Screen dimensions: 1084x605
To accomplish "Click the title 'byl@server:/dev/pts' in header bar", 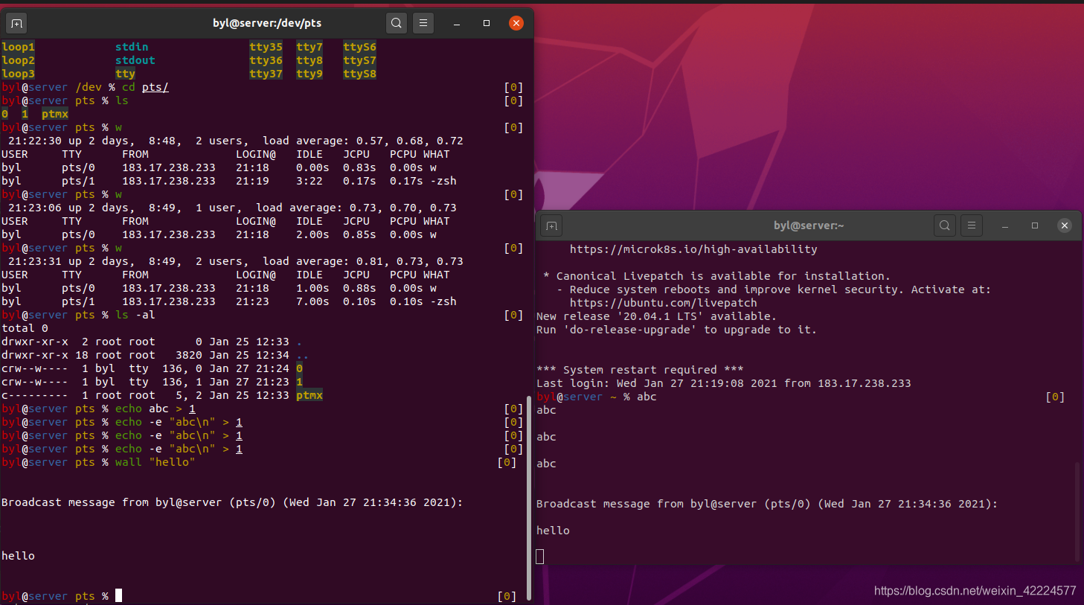I will (267, 23).
